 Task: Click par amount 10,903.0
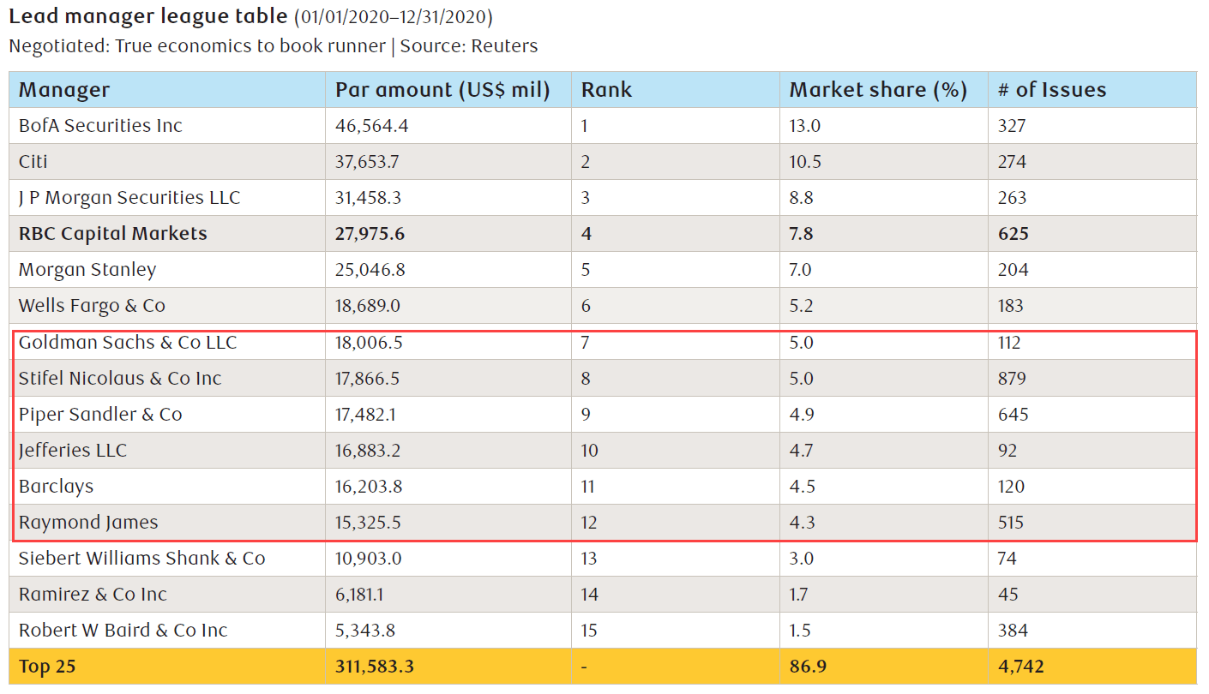click(x=369, y=559)
